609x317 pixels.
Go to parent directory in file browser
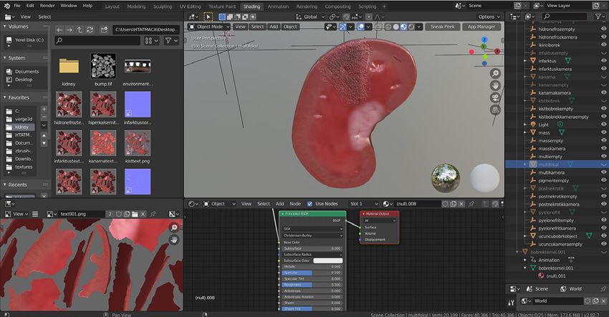(80, 30)
